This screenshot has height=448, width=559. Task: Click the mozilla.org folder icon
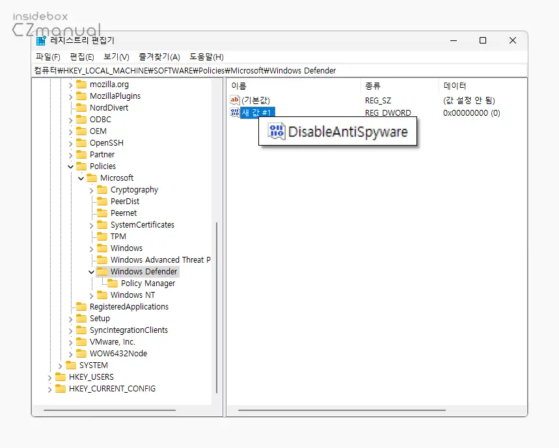[x=81, y=85]
